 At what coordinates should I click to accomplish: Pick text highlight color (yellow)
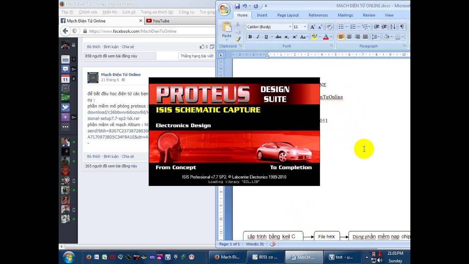pos(314,37)
